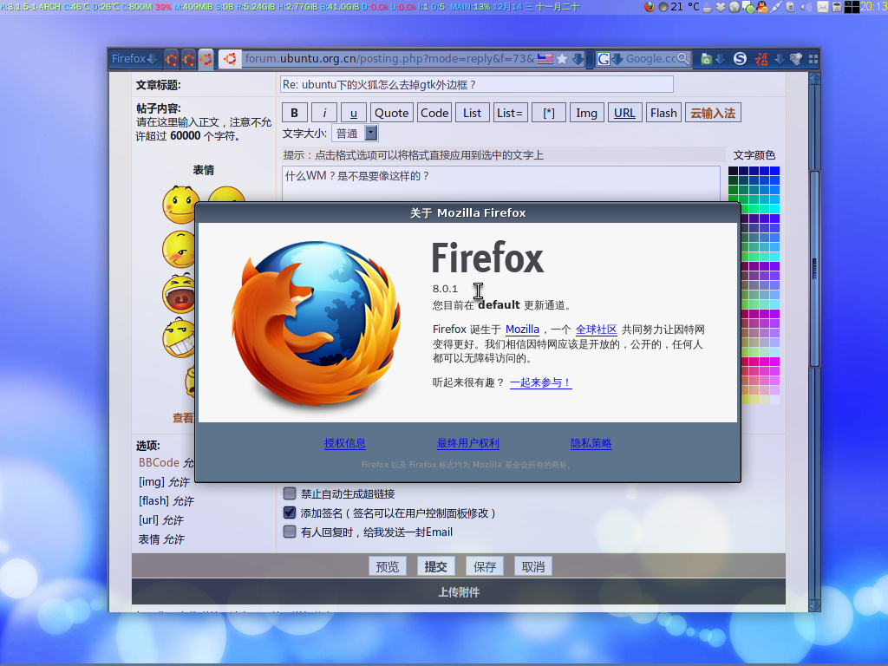
Task: Expand the address bar history dropdown arrow
Action: [578, 59]
